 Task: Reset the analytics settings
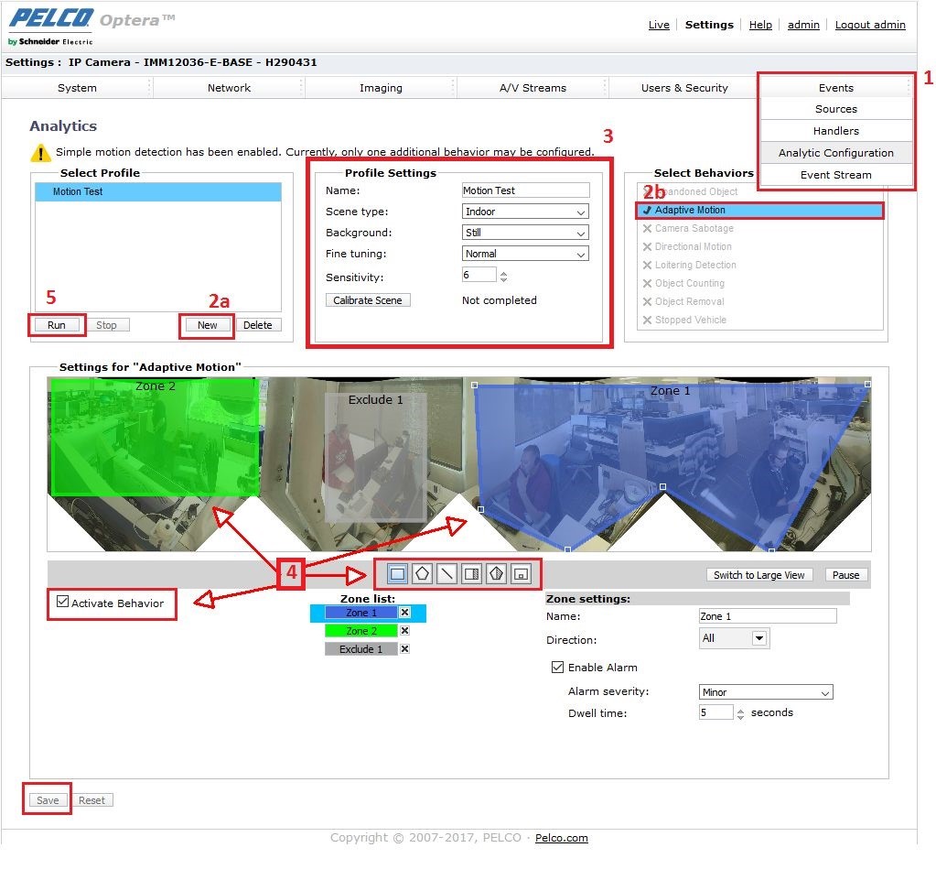(x=91, y=800)
